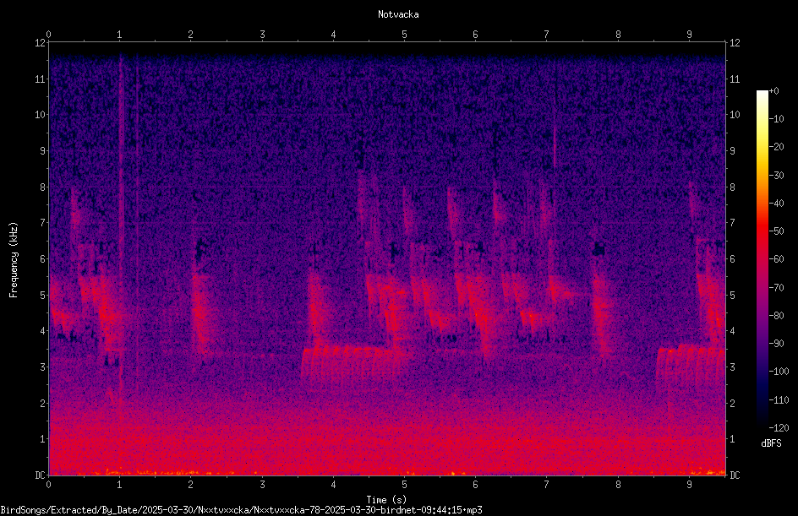
Task: Select the Frequency (kHz) axis label
Action: pyautogui.click(x=14, y=260)
